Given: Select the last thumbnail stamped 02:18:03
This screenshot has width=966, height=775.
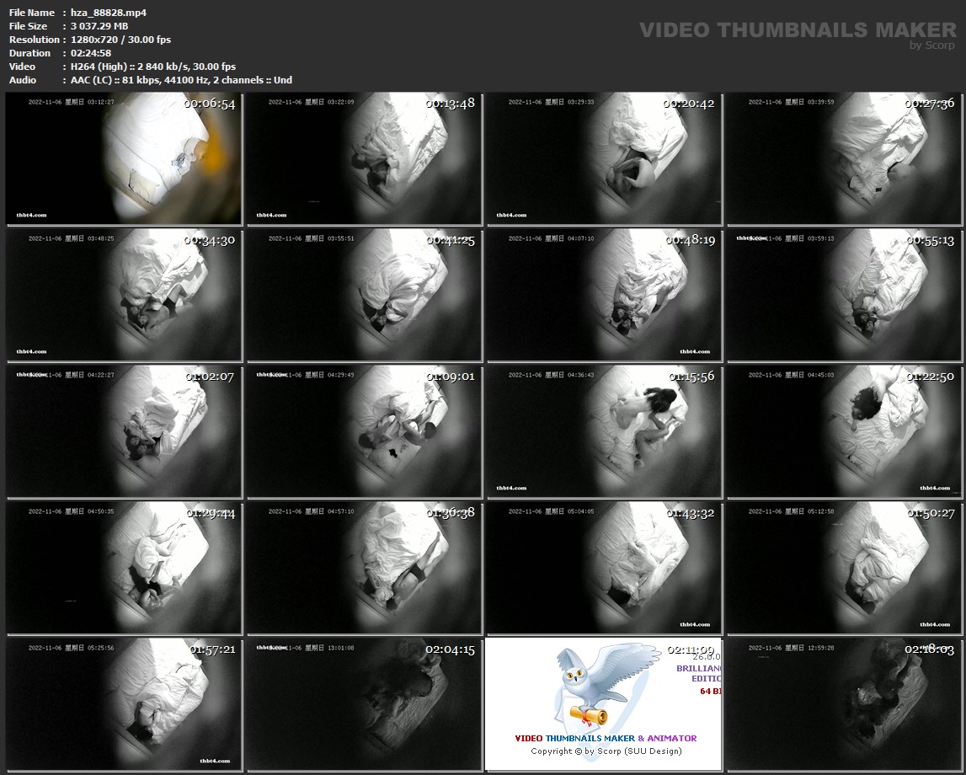Looking at the screenshot, I should click(844, 704).
